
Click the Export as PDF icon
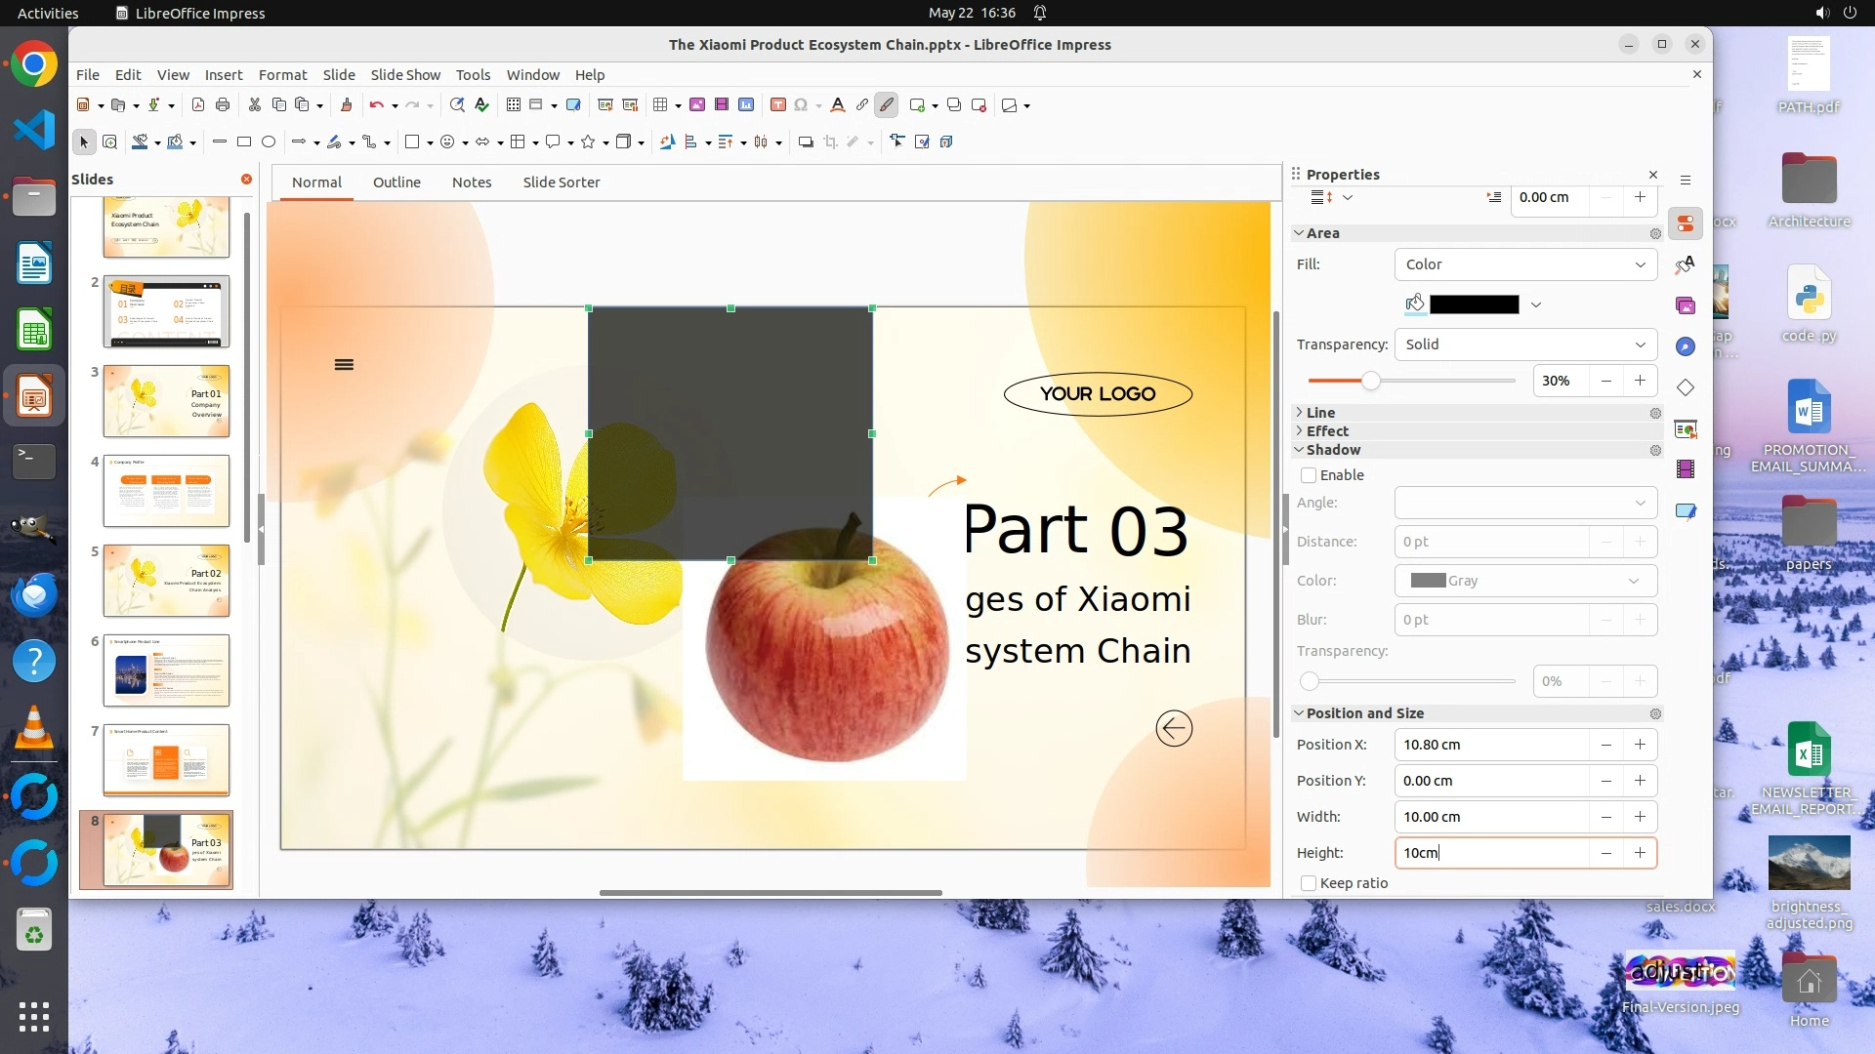(198, 105)
